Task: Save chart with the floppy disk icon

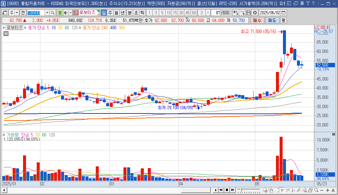Action: (x=249, y=13)
